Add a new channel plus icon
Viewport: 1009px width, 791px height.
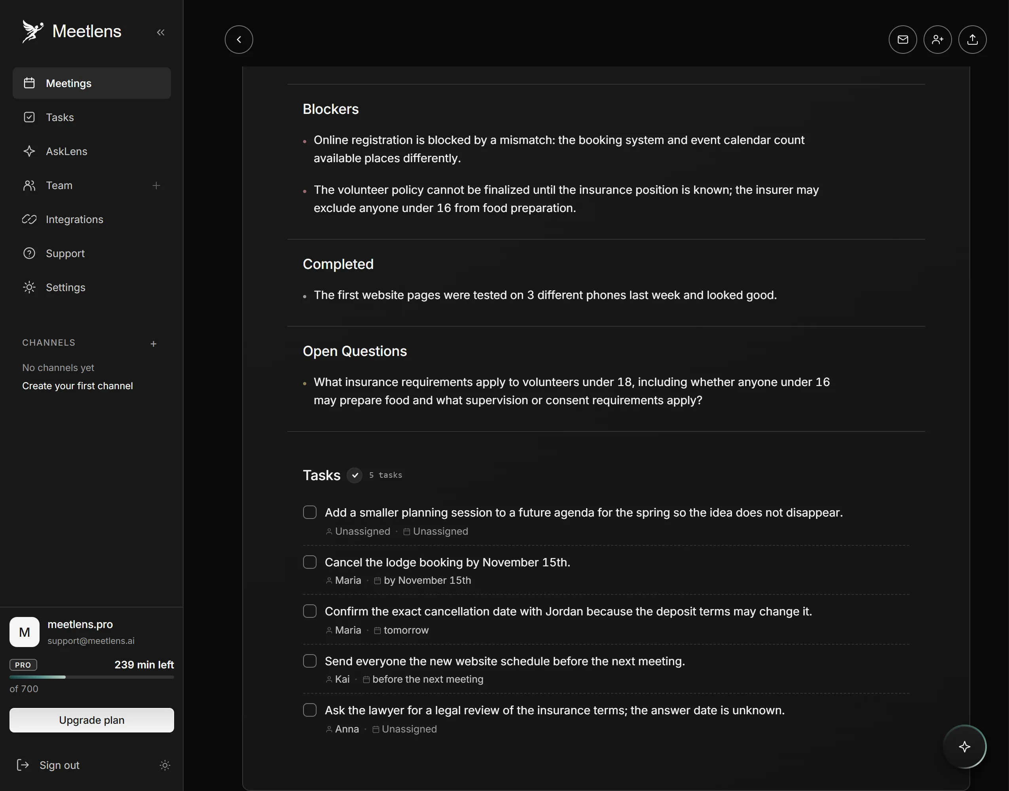154,344
